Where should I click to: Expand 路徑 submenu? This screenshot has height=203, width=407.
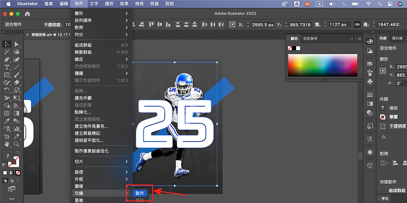pyautogui.click(x=101, y=172)
